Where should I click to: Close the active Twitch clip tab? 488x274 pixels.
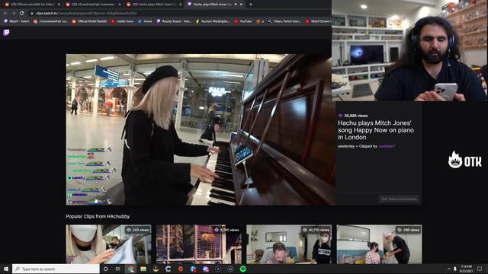click(x=241, y=5)
